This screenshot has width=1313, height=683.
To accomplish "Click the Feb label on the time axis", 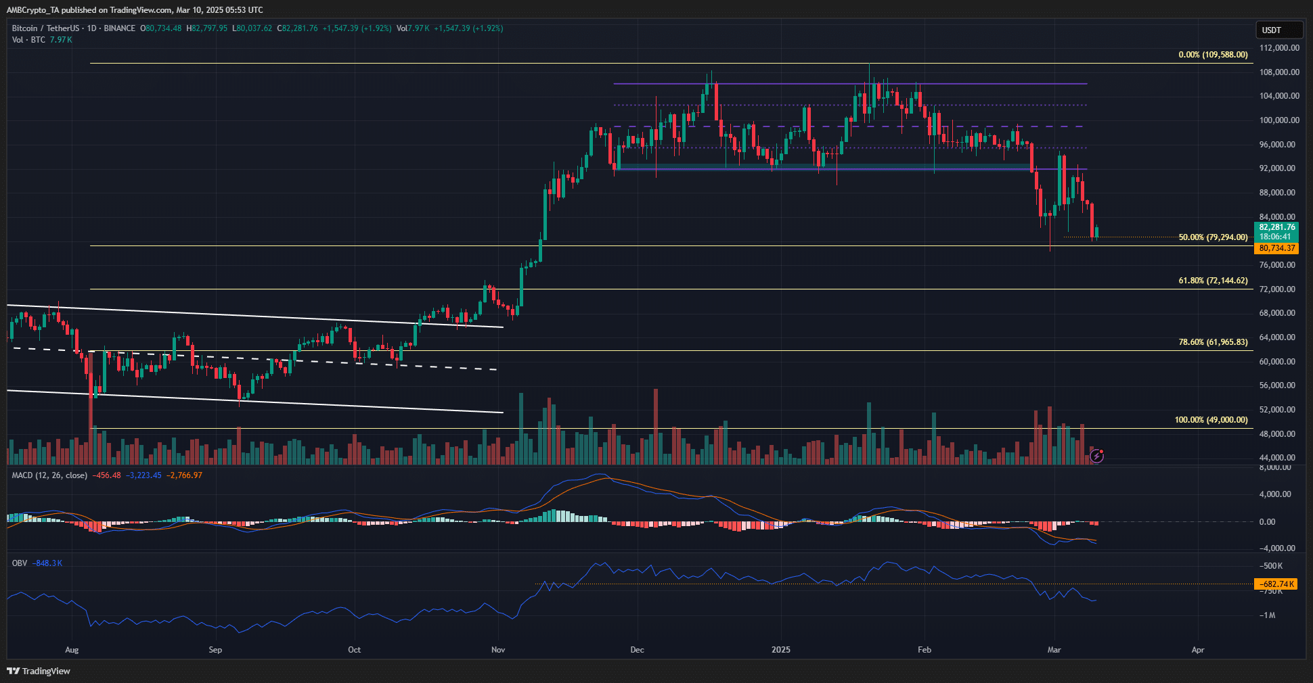I will pos(925,650).
